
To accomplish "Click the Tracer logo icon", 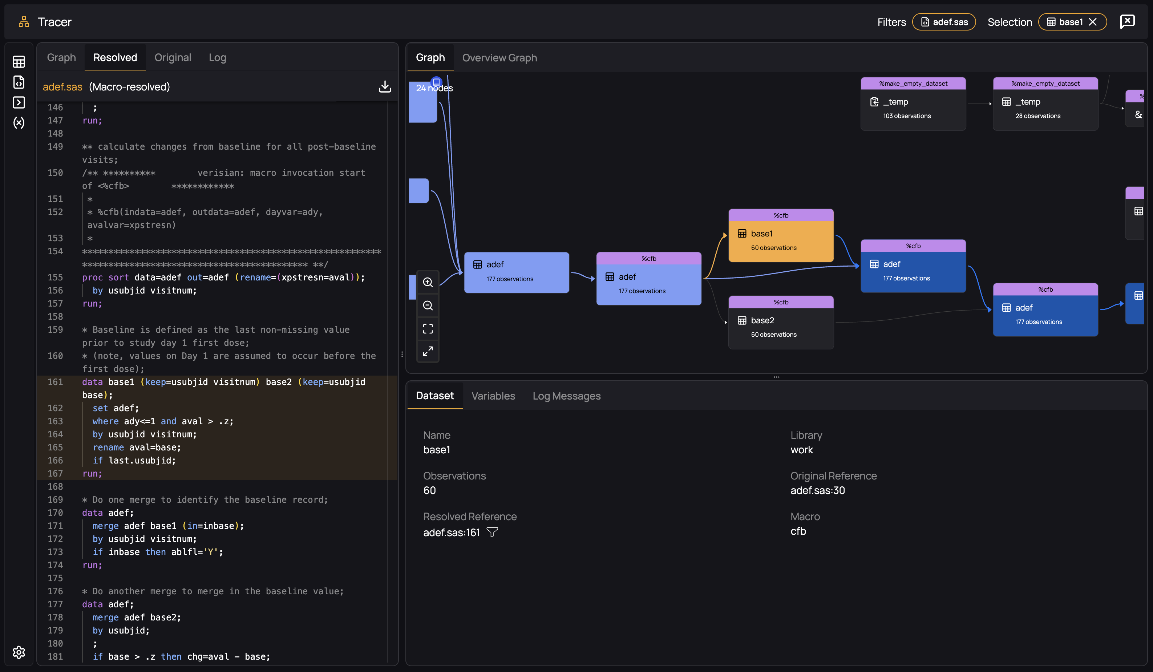I will coord(24,21).
